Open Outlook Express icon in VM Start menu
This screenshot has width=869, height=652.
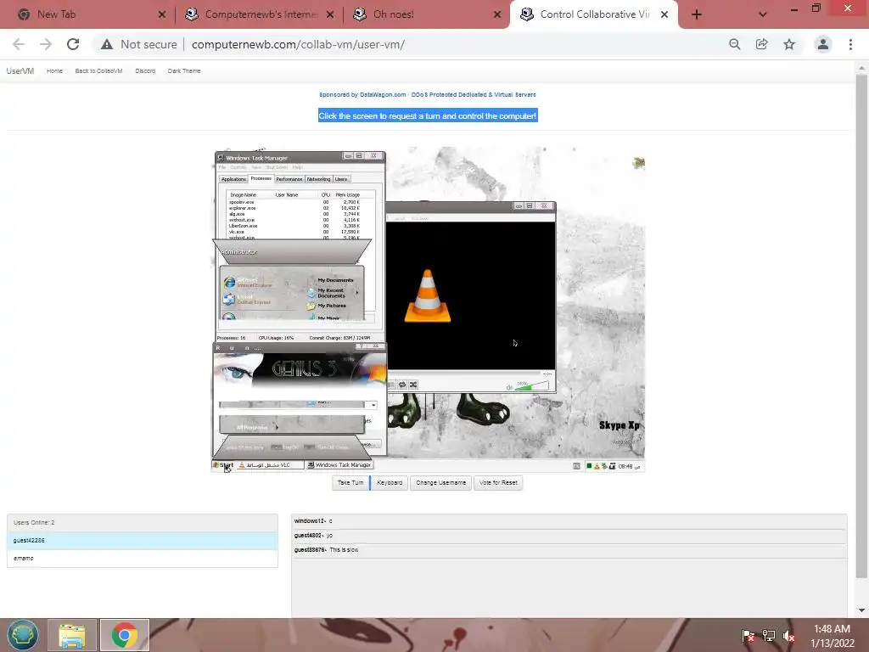pyautogui.click(x=229, y=300)
